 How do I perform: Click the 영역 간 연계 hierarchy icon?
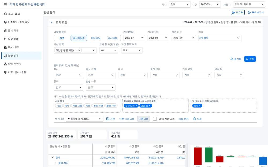coord(5,64)
